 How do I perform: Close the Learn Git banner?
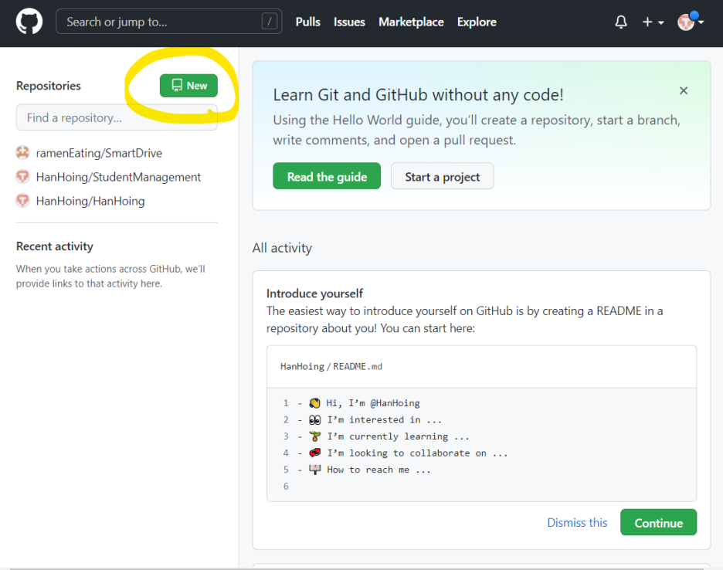click(684, 90)
